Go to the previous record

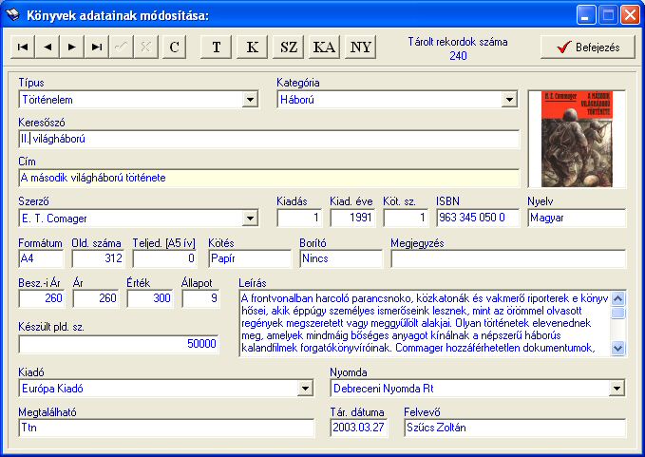click(x=47, y=47)
